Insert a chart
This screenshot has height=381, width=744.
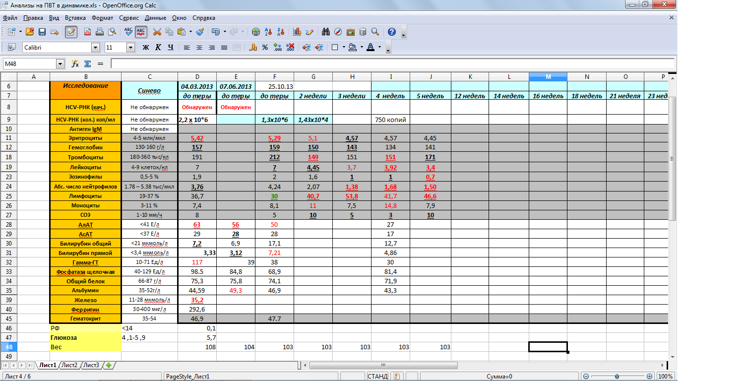pos(298,32)
